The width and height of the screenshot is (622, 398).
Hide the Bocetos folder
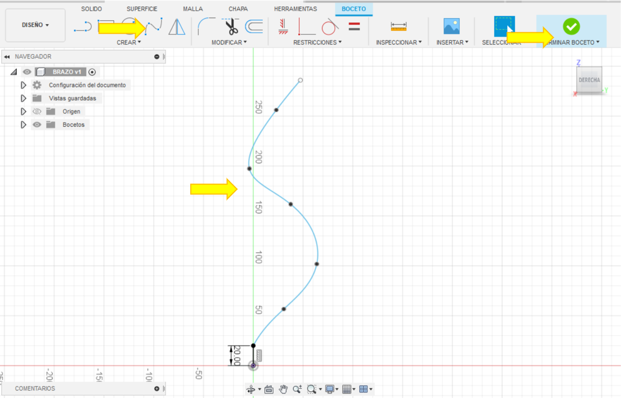pos(37,125)
